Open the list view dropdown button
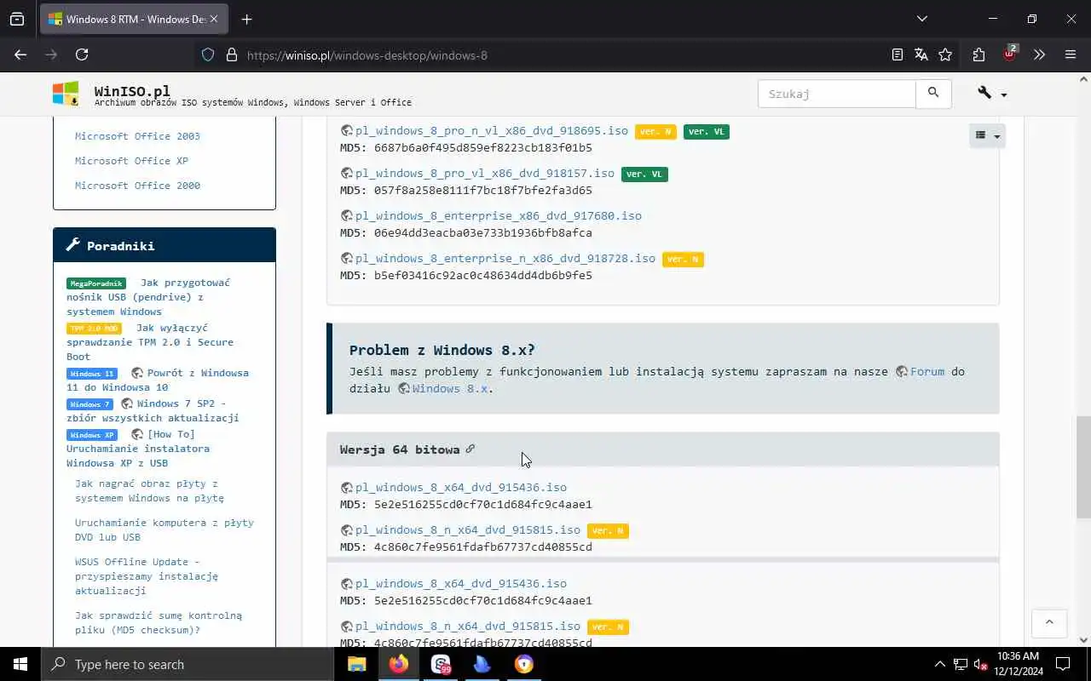1091x681 pixels. [987, 135]
